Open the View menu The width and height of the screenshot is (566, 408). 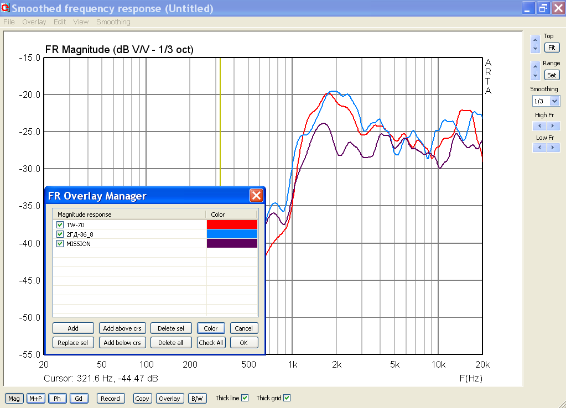pyautogui.click(x=81, y=22)
